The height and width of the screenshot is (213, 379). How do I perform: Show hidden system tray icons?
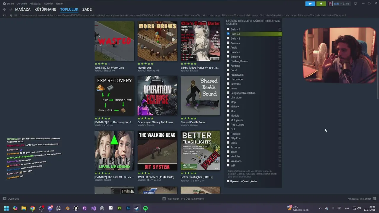click(320, 208)
